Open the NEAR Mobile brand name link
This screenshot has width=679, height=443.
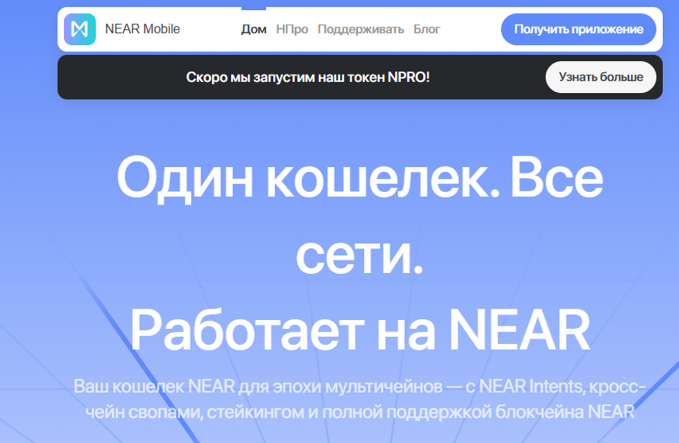pyautogui.click(x=143, y=29)
